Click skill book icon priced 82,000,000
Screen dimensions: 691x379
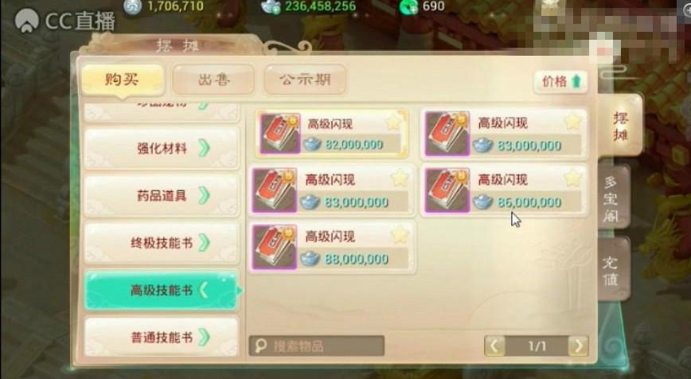click(x=280, y=134)
